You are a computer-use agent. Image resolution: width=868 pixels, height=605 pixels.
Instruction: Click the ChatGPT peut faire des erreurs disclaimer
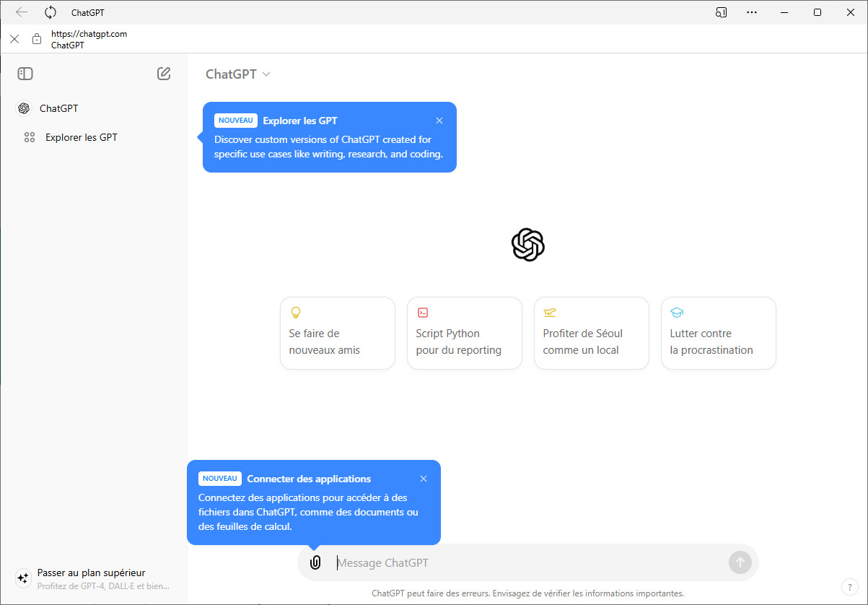coord(528,593)
